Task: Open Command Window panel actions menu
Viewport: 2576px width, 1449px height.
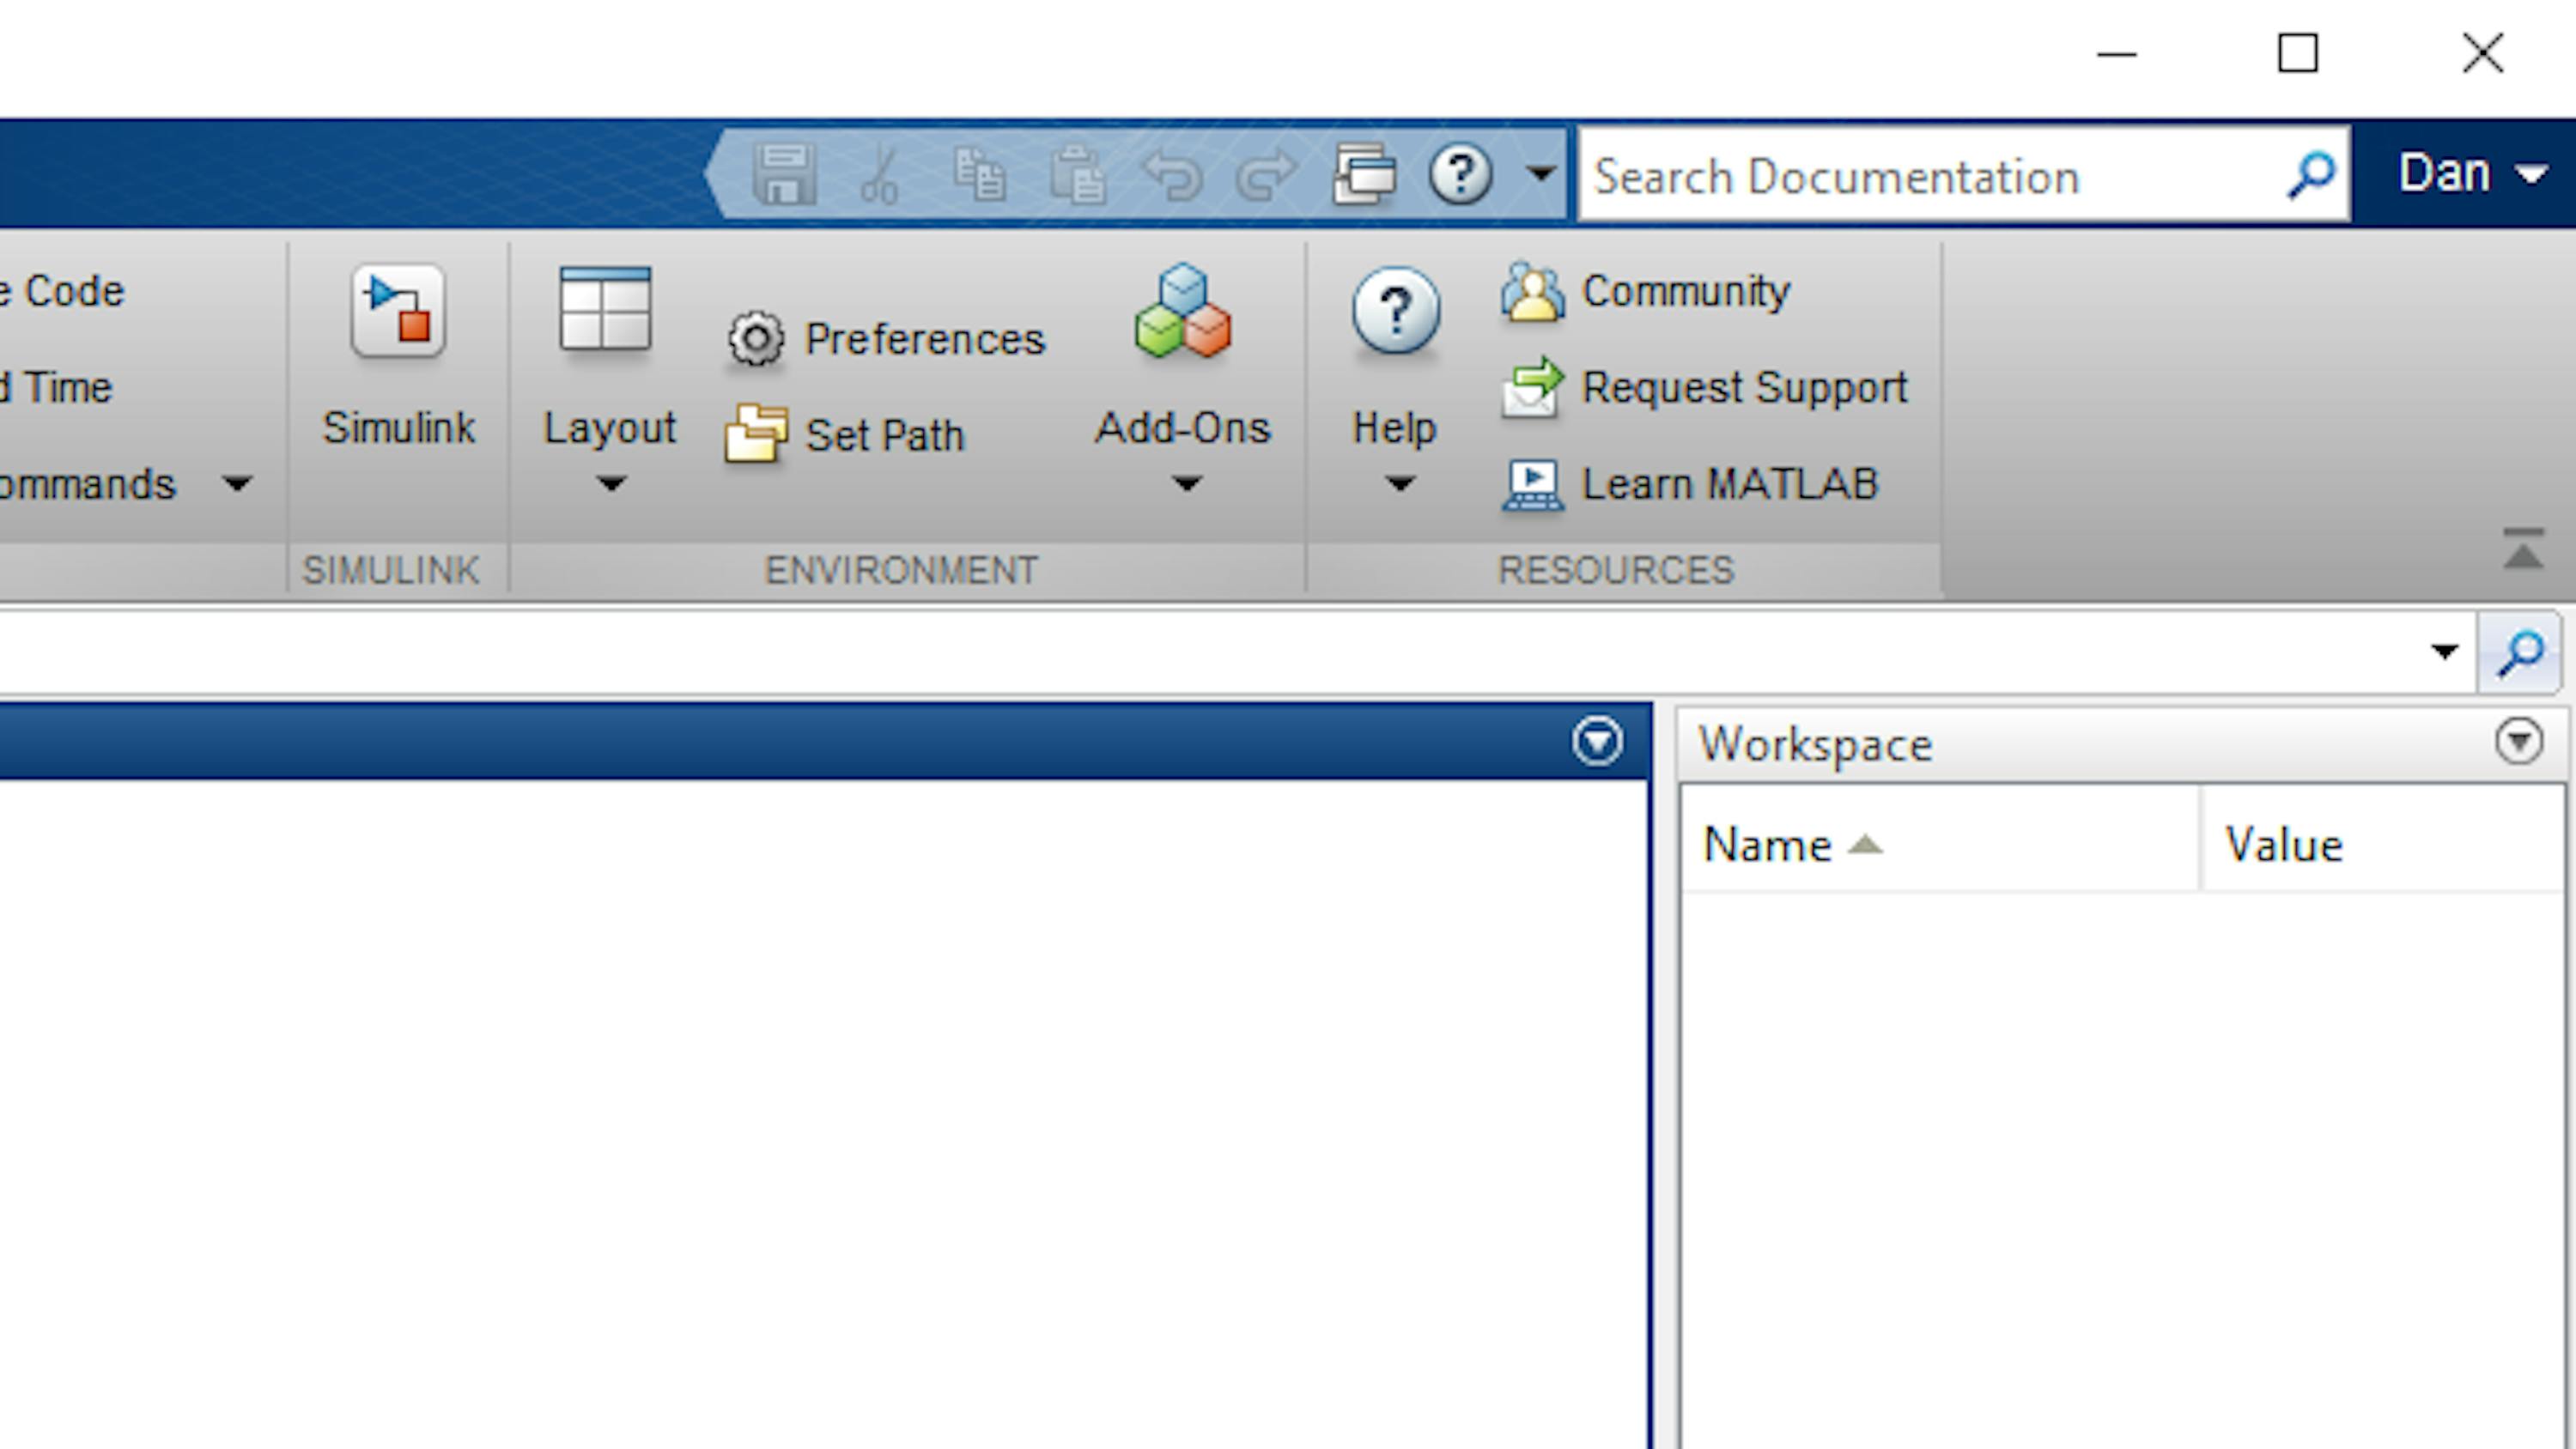Action: click(x=1597, y=742)
